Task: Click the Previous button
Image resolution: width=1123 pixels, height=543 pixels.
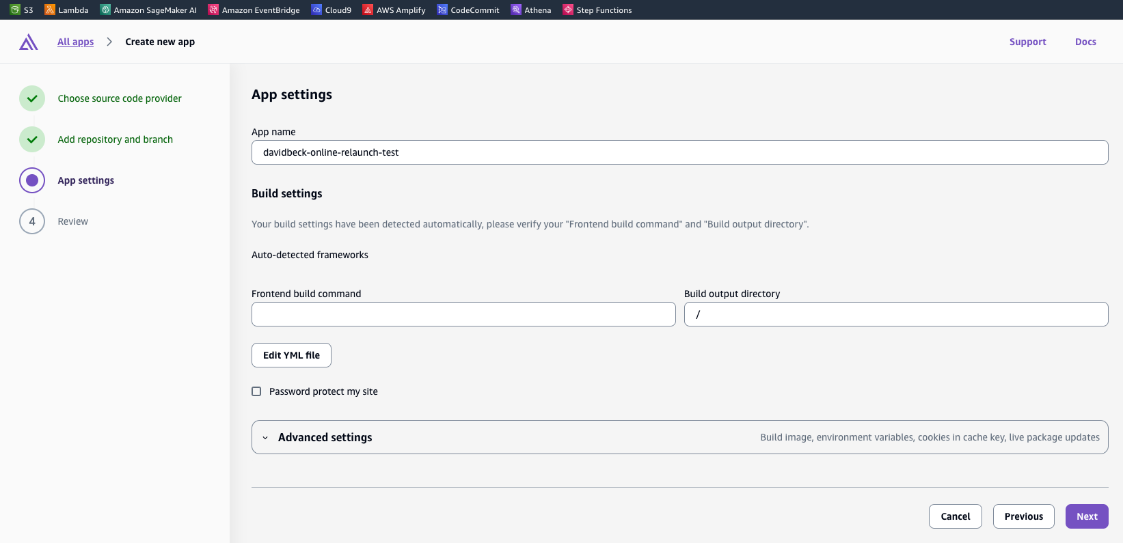Action: [1023, 516]
